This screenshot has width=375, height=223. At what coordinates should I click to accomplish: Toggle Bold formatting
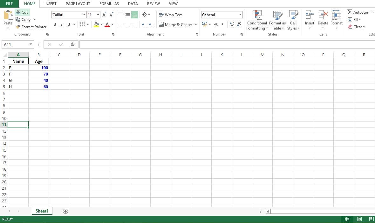[x=55, y=24]
